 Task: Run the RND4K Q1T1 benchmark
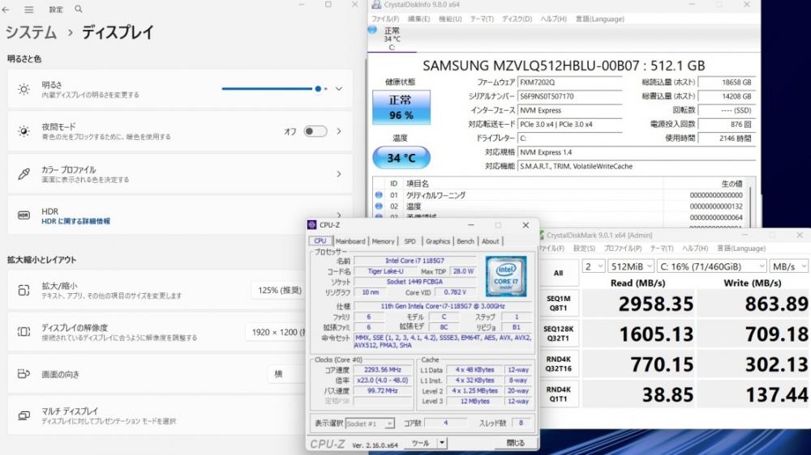(x=559, y=394)
